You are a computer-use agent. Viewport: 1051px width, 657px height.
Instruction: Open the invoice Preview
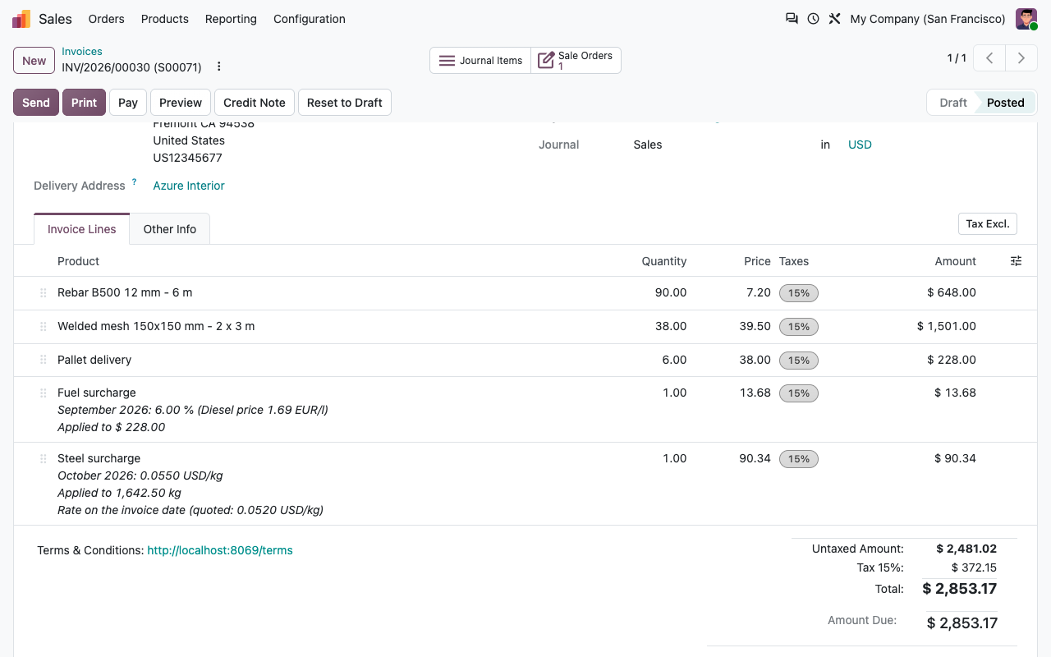point(181,103)
